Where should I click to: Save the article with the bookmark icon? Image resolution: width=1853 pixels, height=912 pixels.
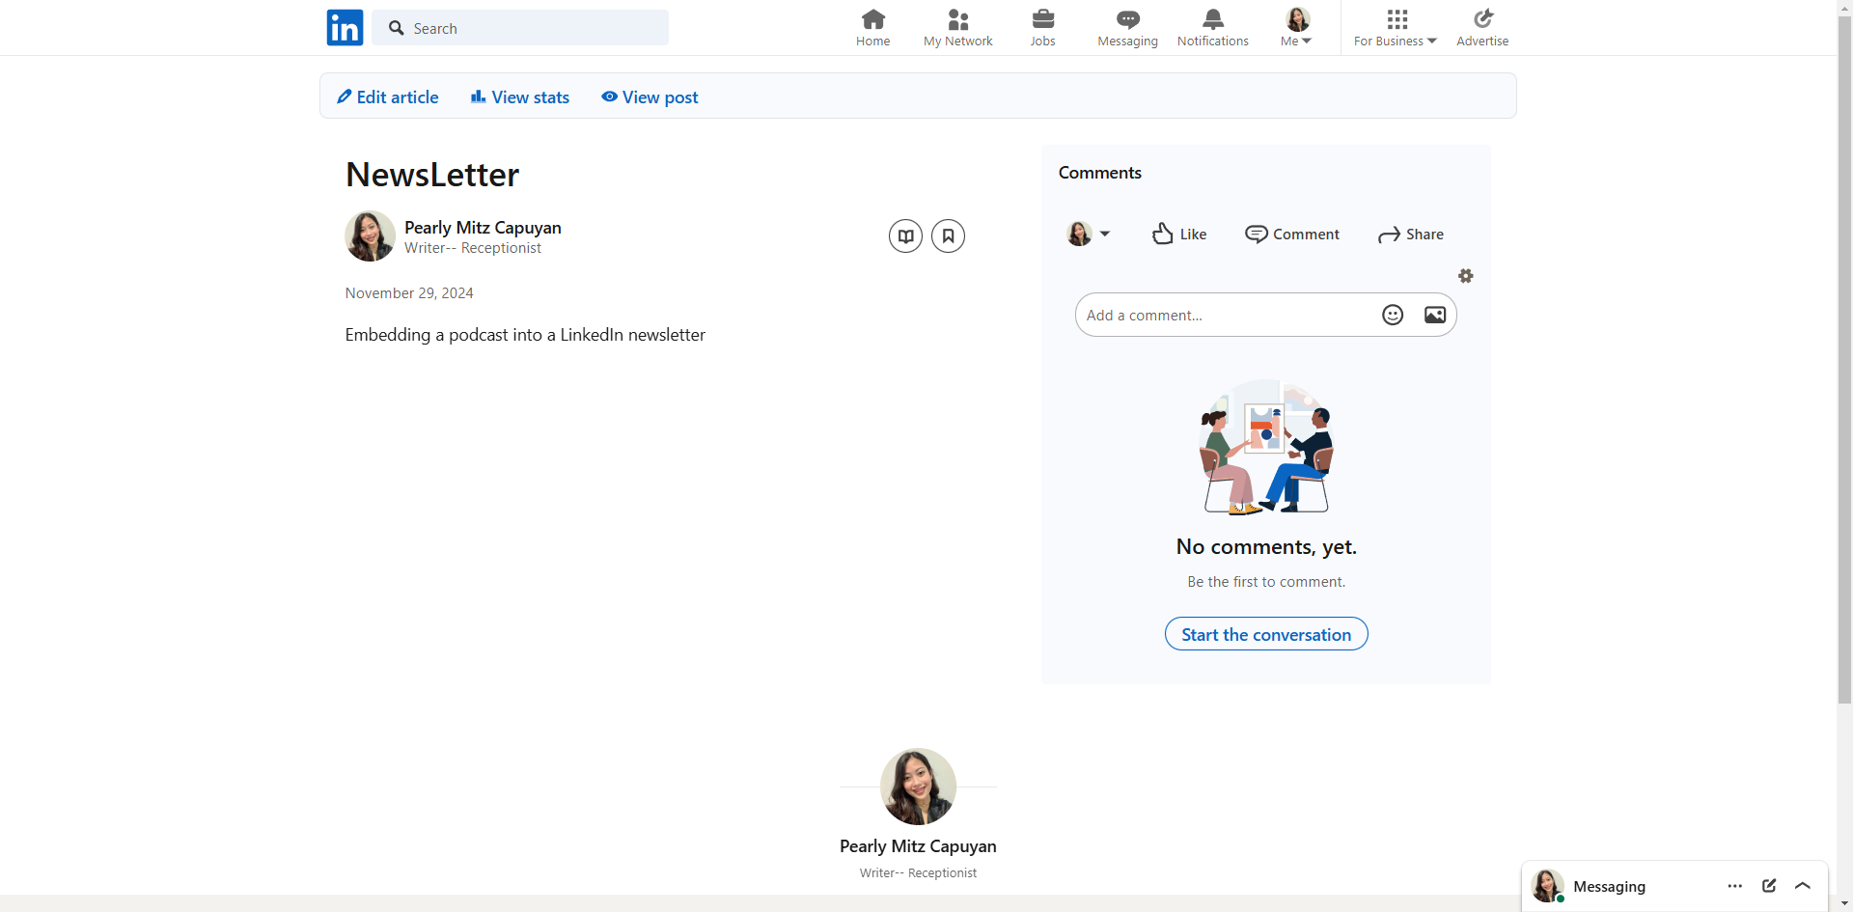[x=948, y=235]
